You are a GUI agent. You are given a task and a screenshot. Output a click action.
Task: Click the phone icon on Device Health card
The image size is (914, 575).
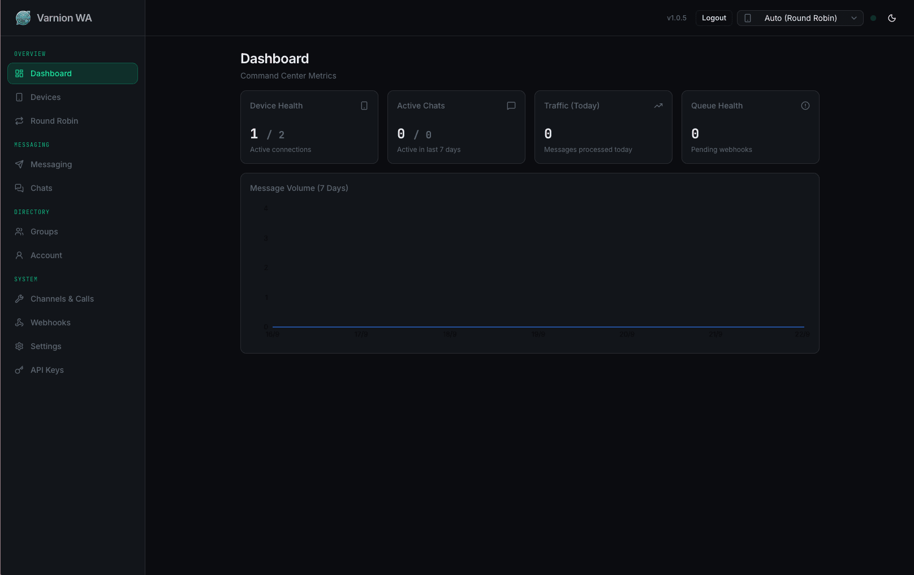tap(364, 106)
